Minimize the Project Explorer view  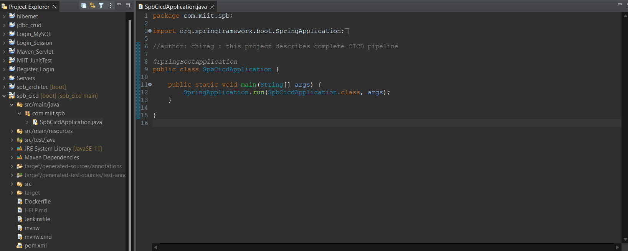pos(119,5)
